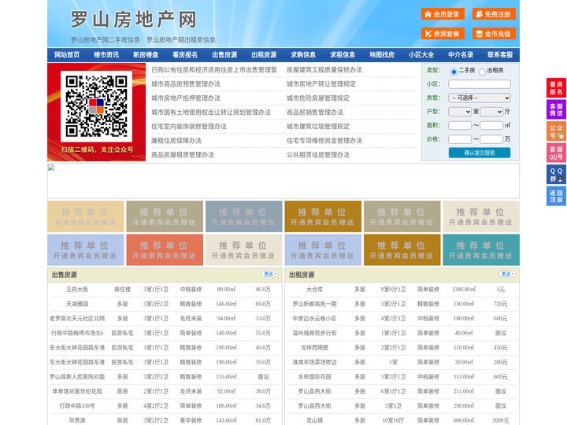Click the 确认提交搜索 search button

[x=480, y=153]
